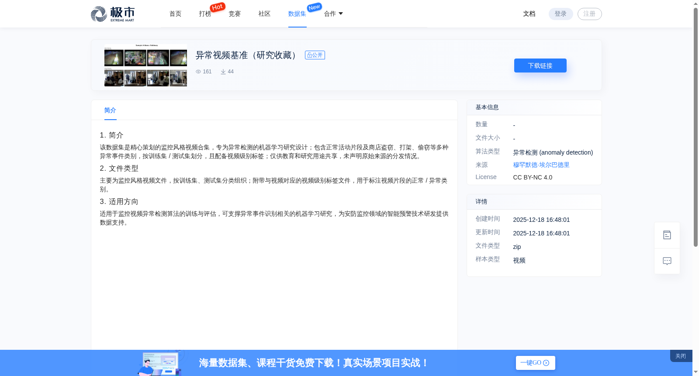The image size is (699, 376).
Task: Click the New badge on 数据集
Action: [314, 7]
